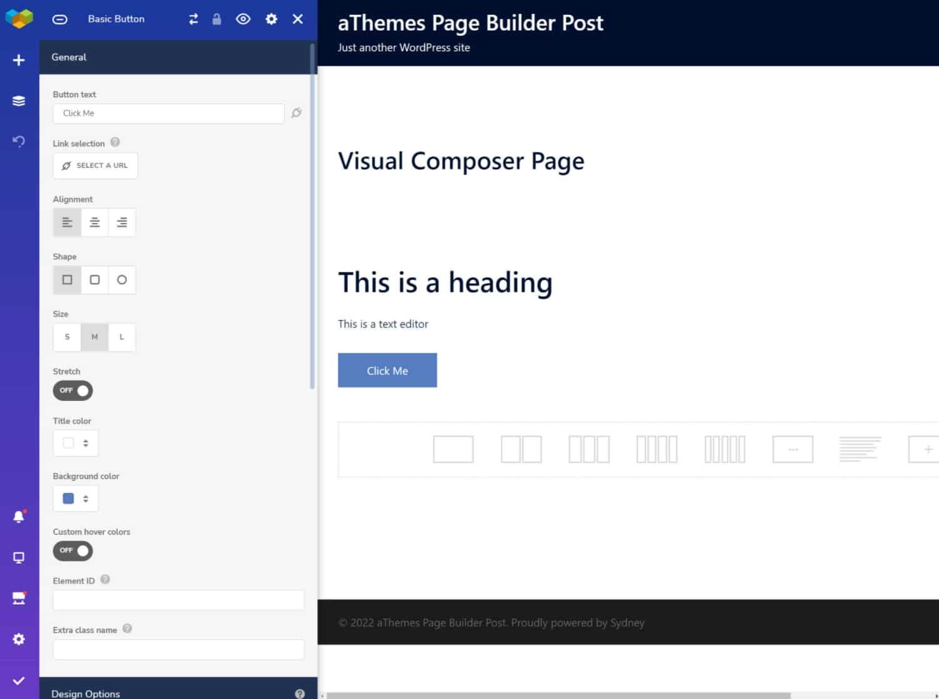Toggle Custom hover colors switch
The height and width of the screenshot is (699, 939).
click(x=73, y=551)
